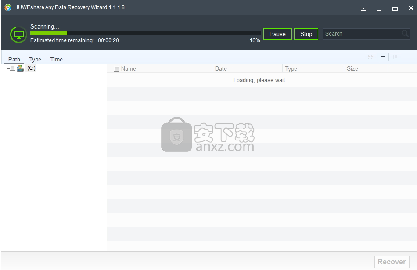Click the (C:) drive icon

pyautogui.click(x=20, y=68)
